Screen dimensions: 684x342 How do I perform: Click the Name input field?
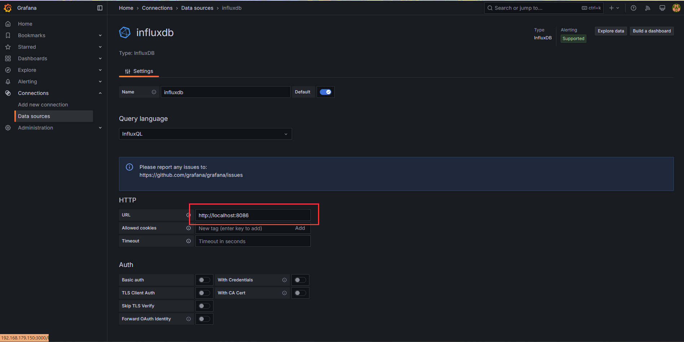pyautogui.click(x=225, y=92)
